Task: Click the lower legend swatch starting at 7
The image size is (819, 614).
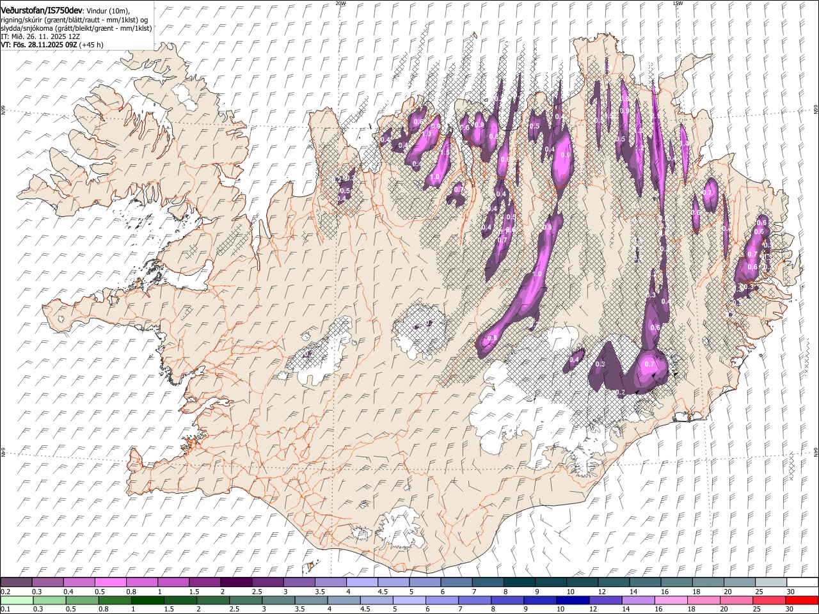Action: [x=474, y=600]
